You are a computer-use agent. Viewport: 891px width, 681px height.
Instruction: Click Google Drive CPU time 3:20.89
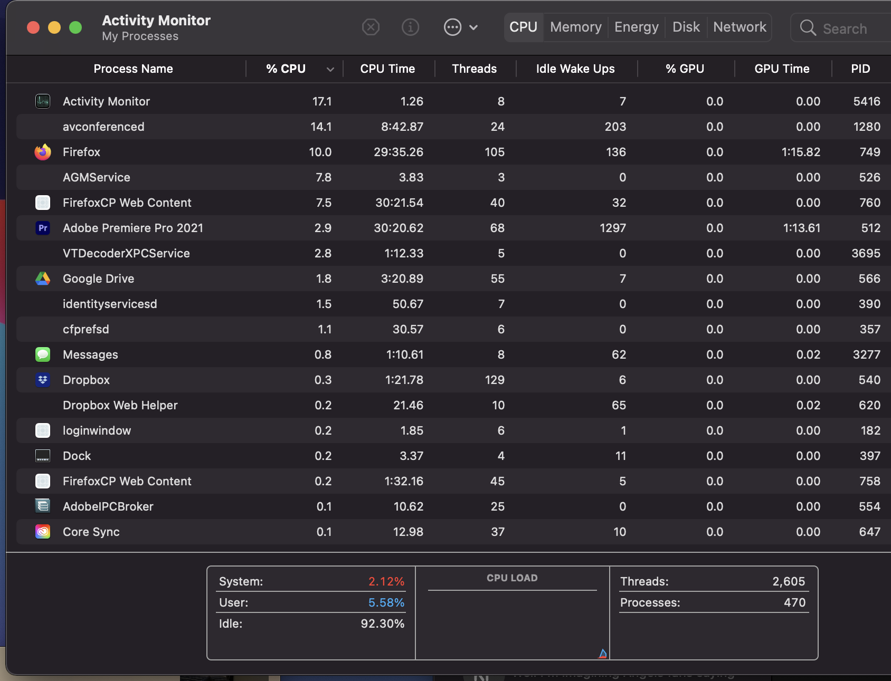click(402, 279)
